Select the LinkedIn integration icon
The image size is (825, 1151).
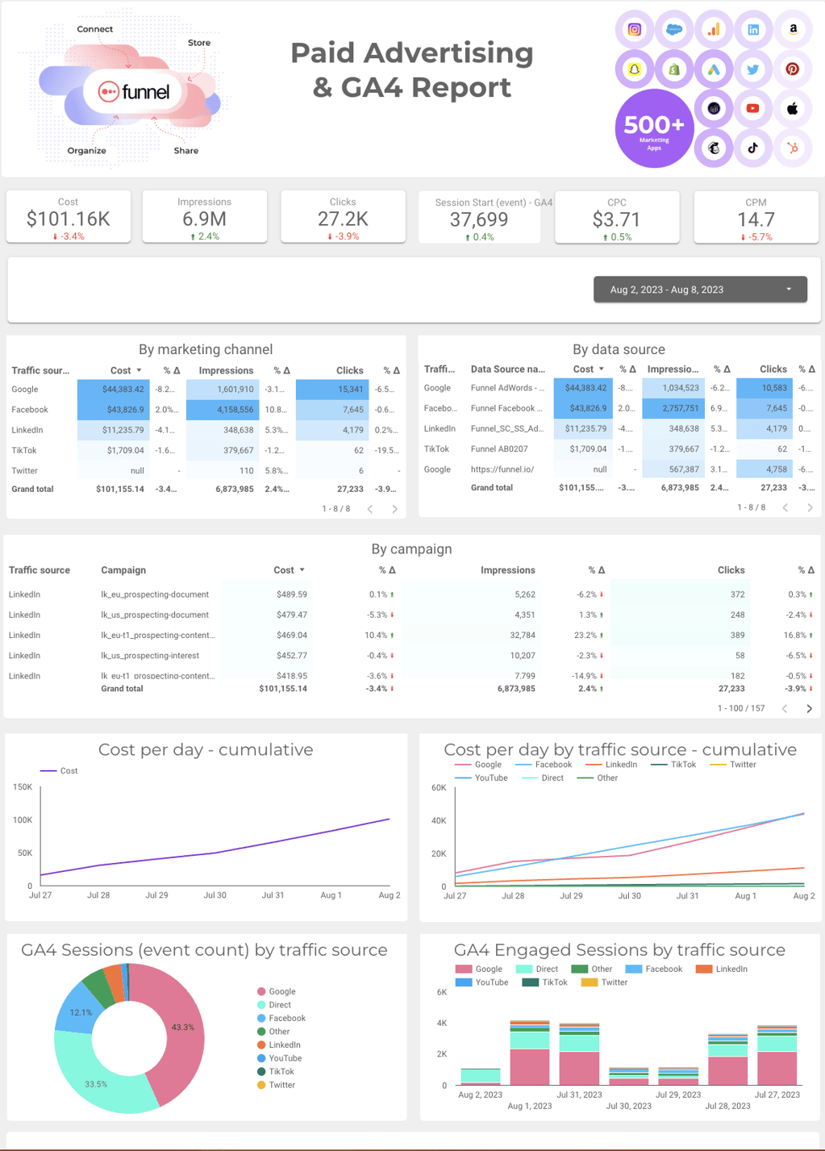[752, 29]
